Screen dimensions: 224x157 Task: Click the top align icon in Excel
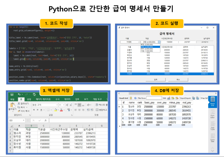76,105
